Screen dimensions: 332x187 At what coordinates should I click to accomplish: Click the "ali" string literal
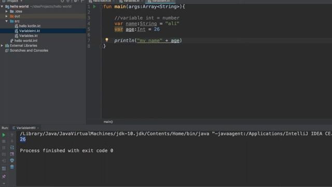tap(172, 23)
